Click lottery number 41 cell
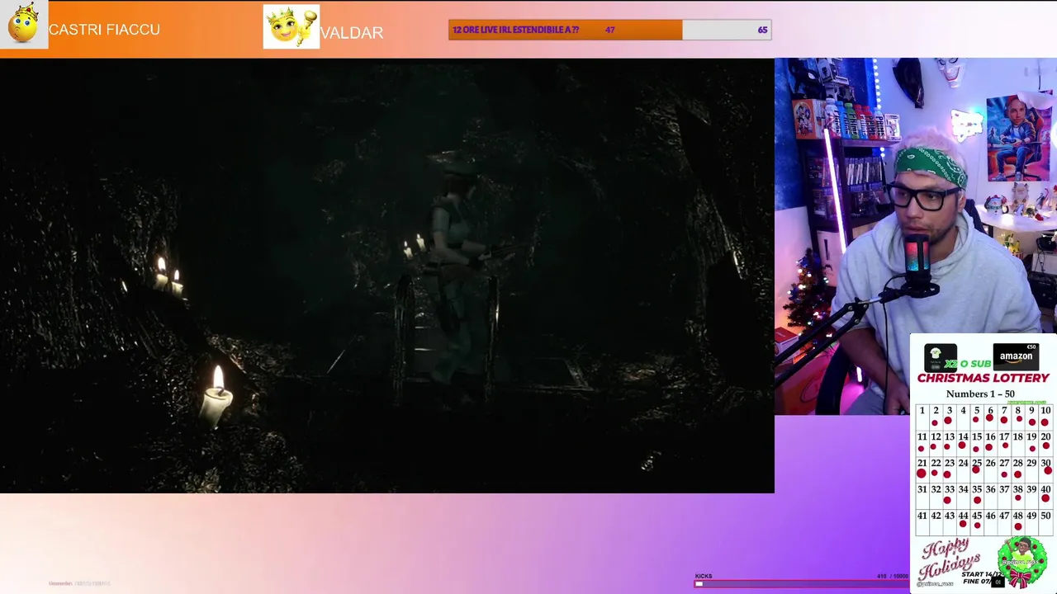Screen dimensions: 1057x594 point(922,521)
